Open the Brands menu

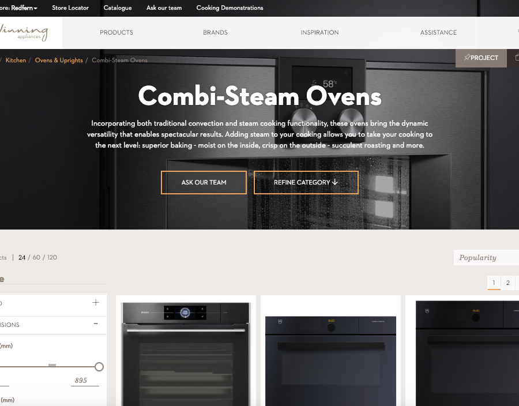pos(215,33)
